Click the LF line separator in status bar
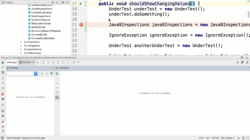250x140 pixels. click(207, 138)
